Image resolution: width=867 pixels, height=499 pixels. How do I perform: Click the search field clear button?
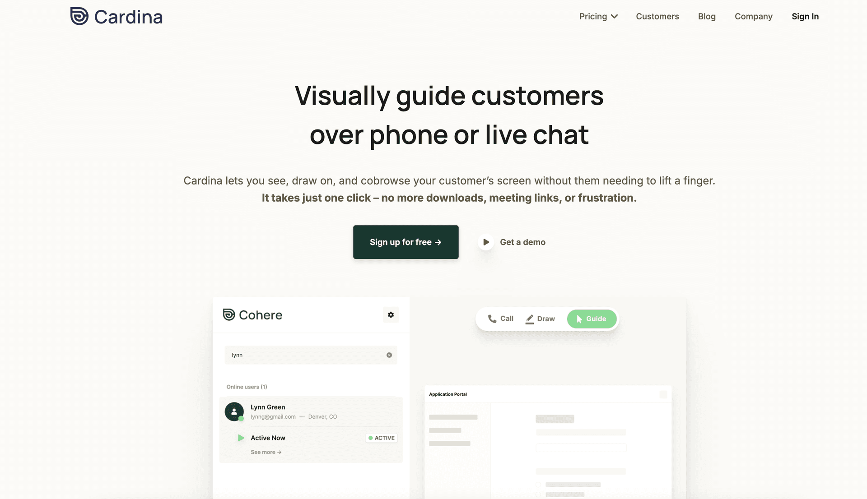(389, 355)
